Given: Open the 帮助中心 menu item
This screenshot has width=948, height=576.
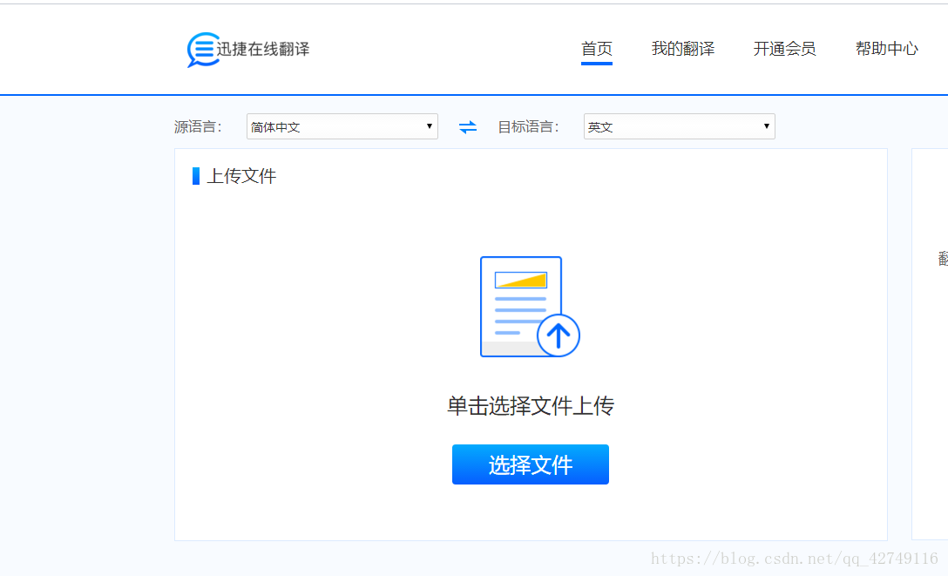Looking at the screenshot, I should coord(886,49).
